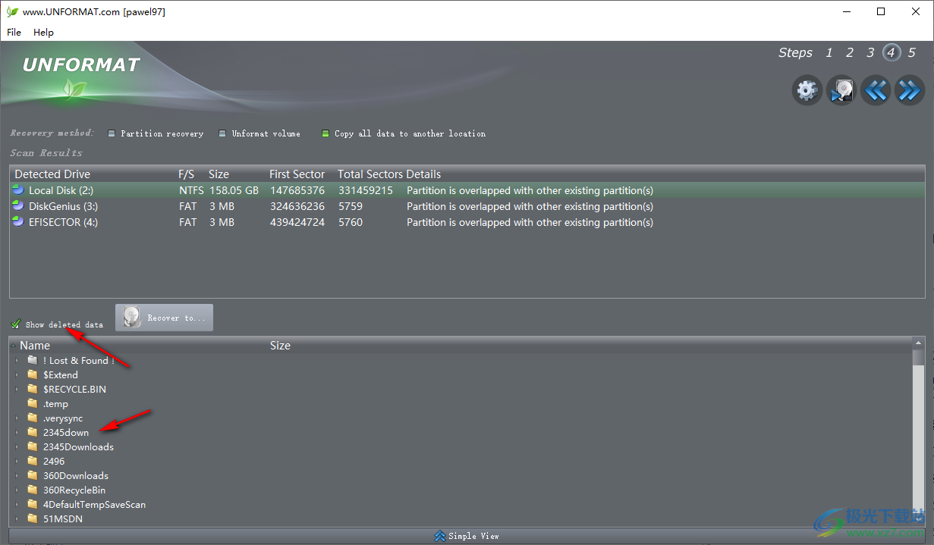Click the DiskGenius (3:) drive icon
934x545 pixels.
click(x=18, y=206)
